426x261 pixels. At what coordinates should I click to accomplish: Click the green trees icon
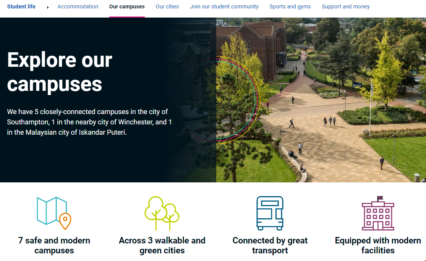[162, 213]
